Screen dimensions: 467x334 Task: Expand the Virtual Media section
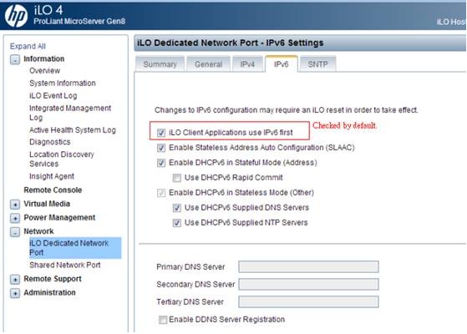pos(15,205)
